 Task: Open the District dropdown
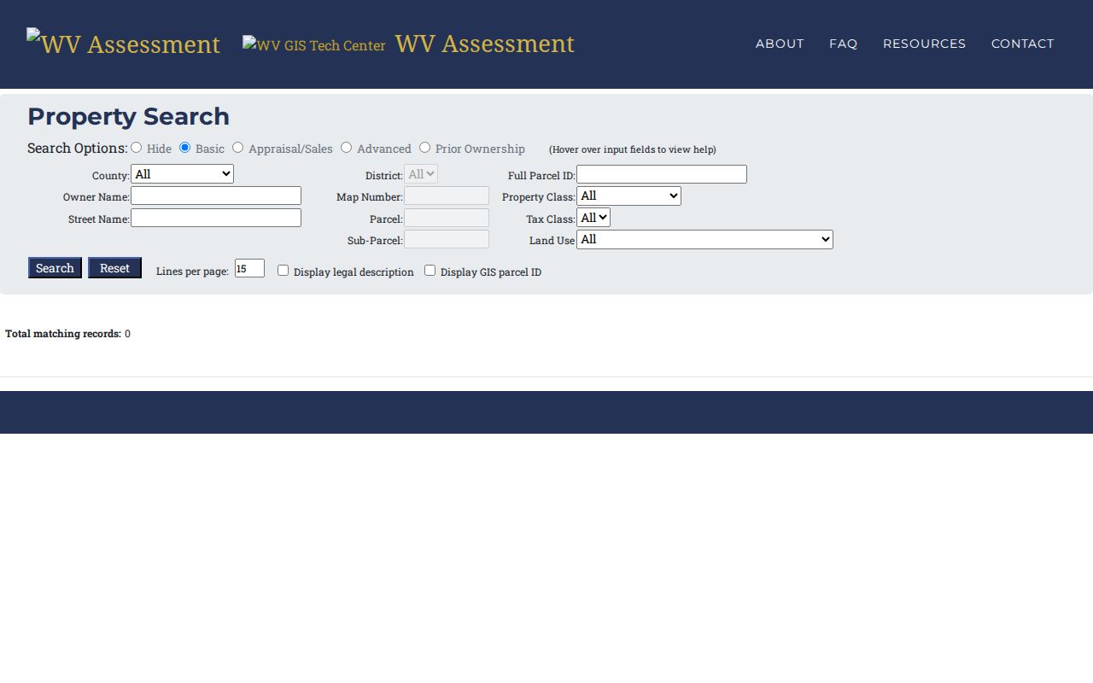tap(421, 174)
